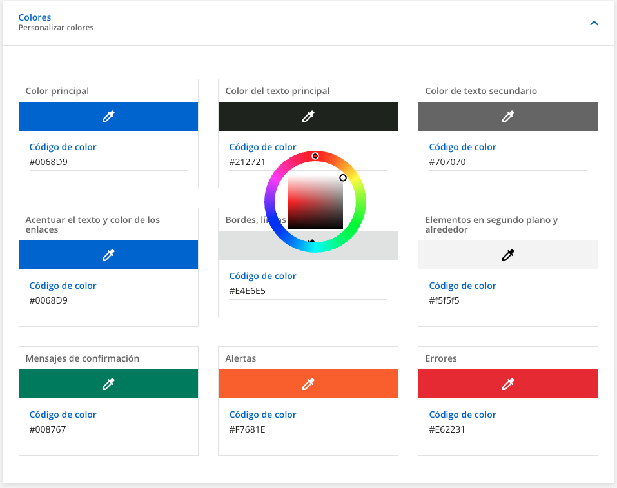Click the Errores color eyedropper
Screen dimensions: 617x488
pos(508,384)
